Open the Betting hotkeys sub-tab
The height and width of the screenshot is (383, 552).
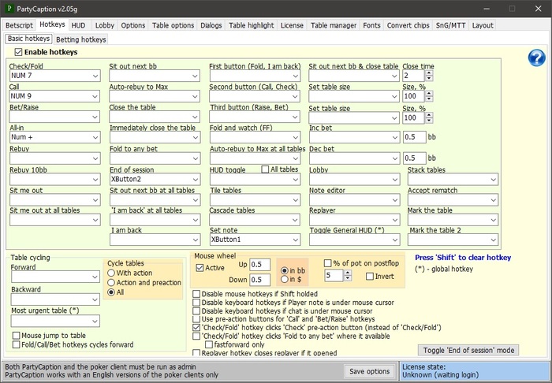[x=81, y=39]
